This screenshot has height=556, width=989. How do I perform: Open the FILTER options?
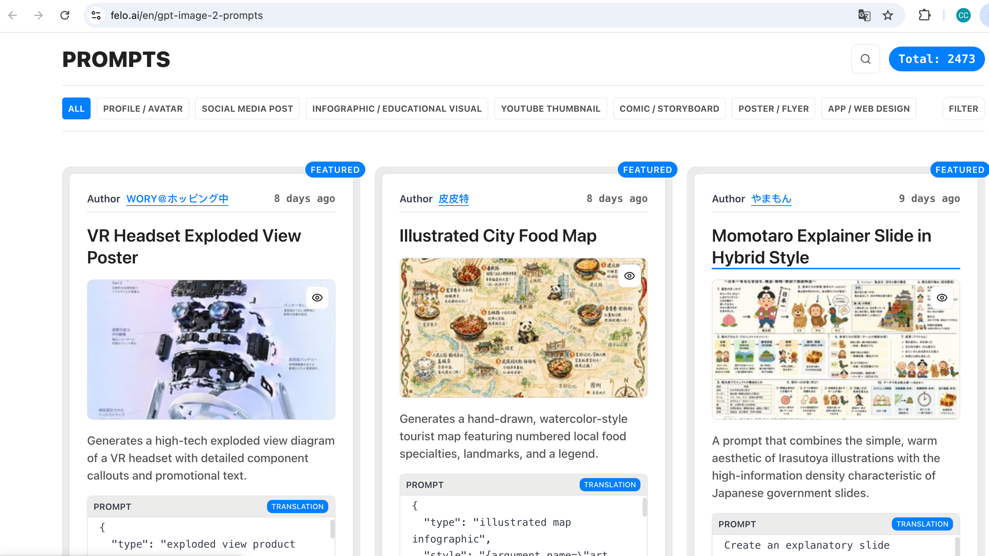[963, 109]
